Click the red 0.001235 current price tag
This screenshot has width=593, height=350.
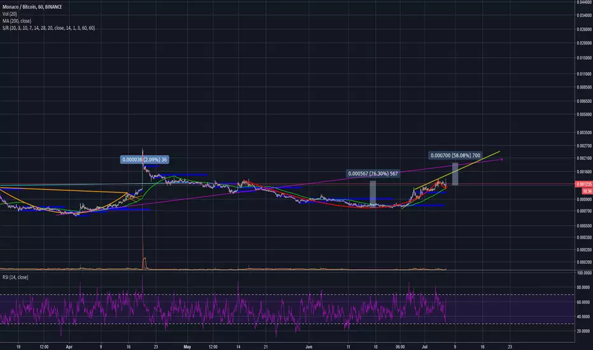tap(584, 185)
